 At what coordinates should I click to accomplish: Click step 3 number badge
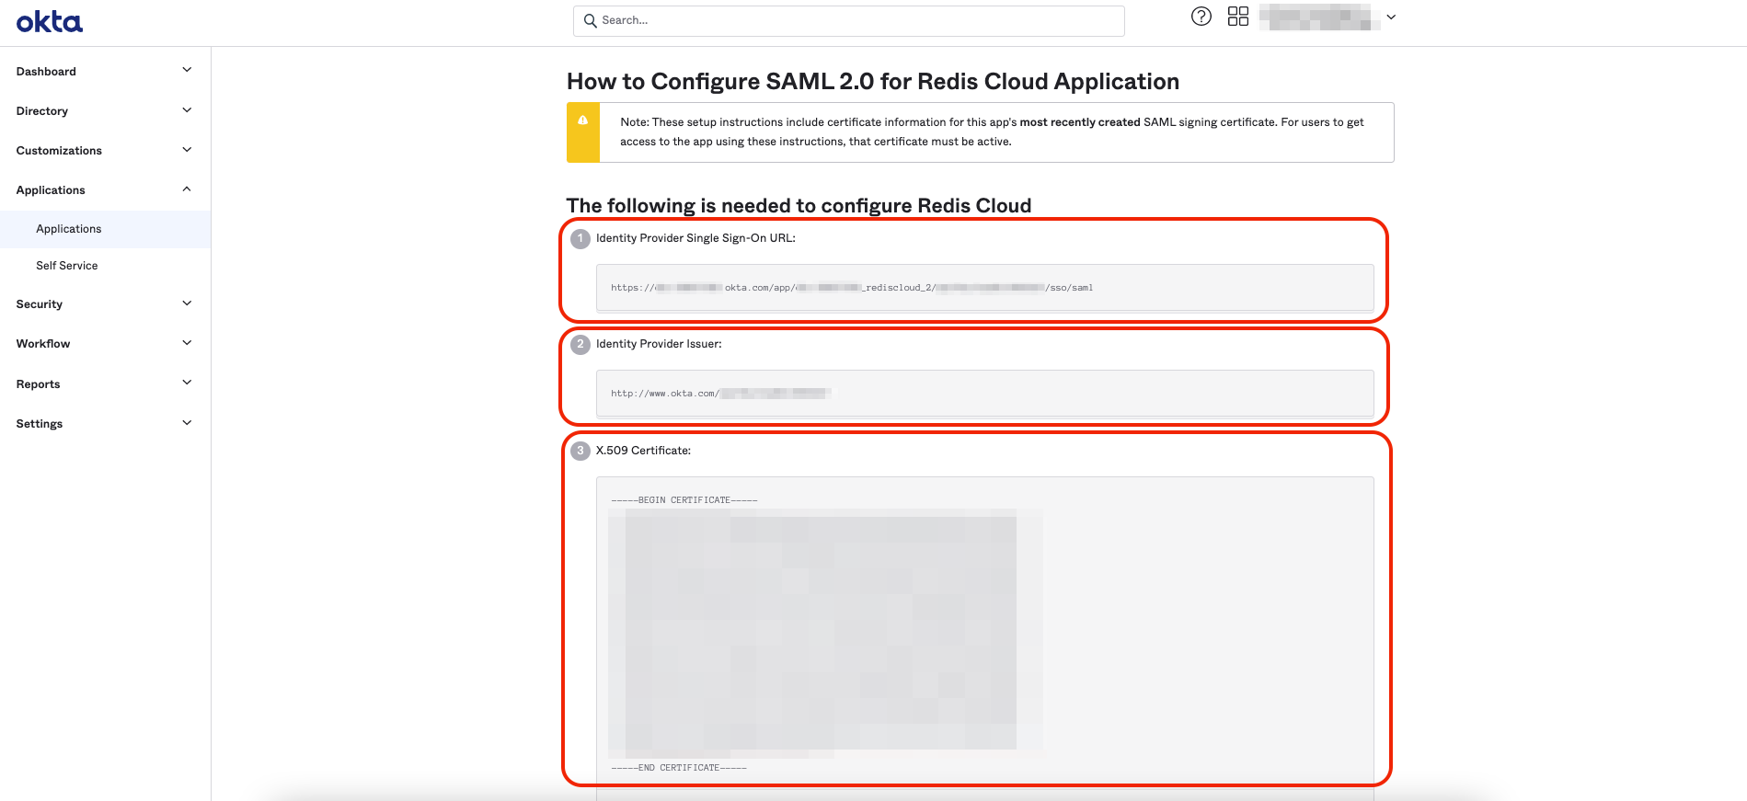580,451
